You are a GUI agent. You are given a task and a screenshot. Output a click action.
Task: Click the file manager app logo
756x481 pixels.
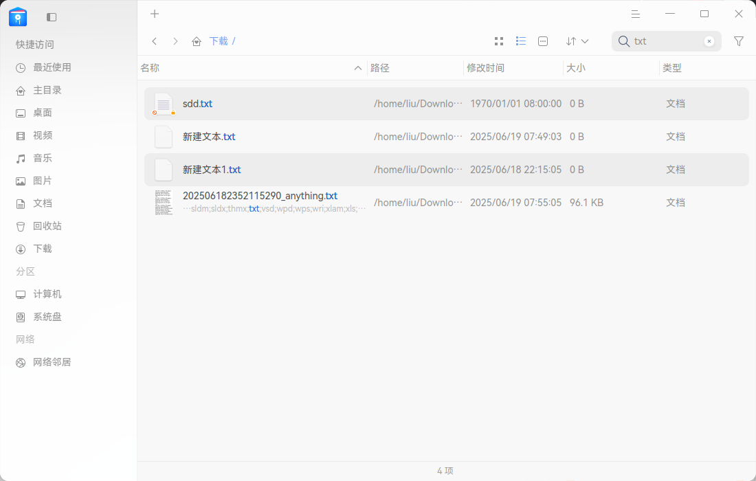[18, 17]
